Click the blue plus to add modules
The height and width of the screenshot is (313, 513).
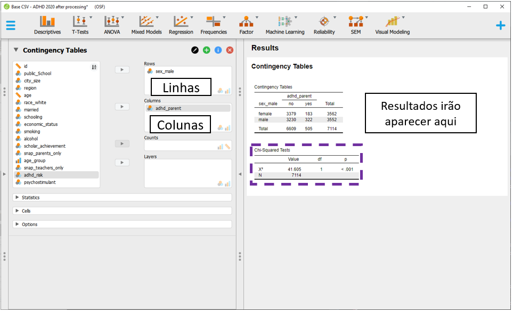[500, 25]
